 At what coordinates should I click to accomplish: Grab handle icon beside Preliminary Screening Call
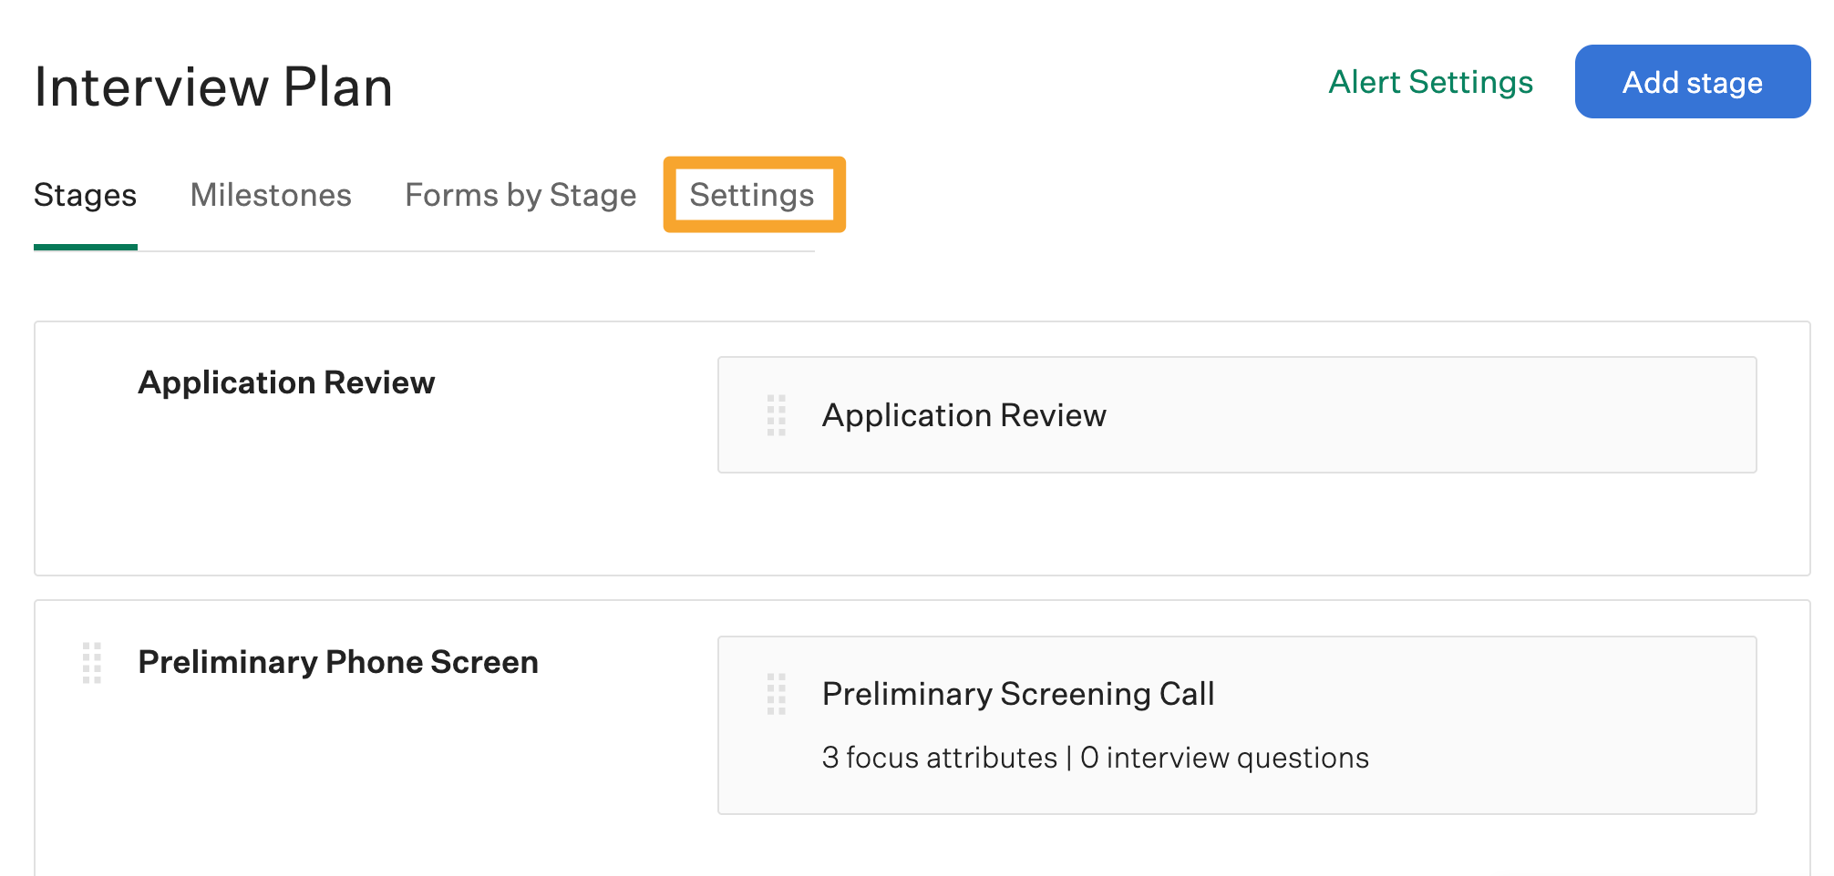776,694
